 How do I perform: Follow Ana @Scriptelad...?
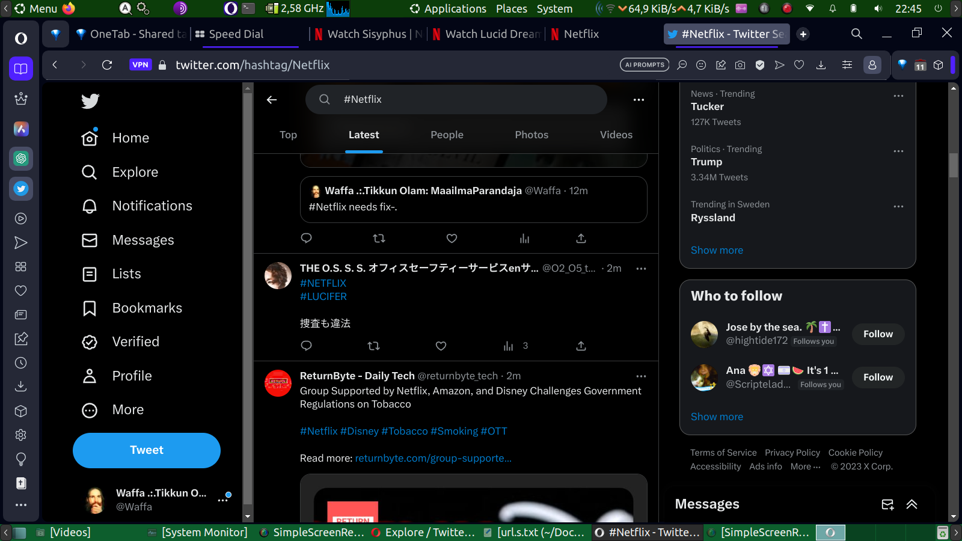[878, 377]
